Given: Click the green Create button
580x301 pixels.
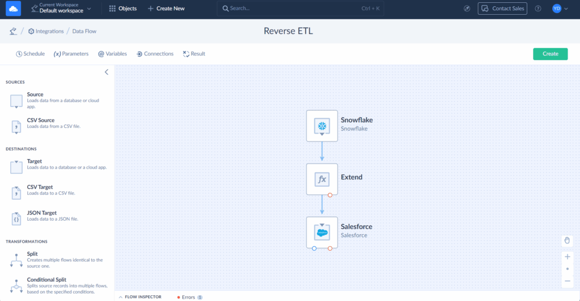Looking at the screenshot, I should click(550, 54).
